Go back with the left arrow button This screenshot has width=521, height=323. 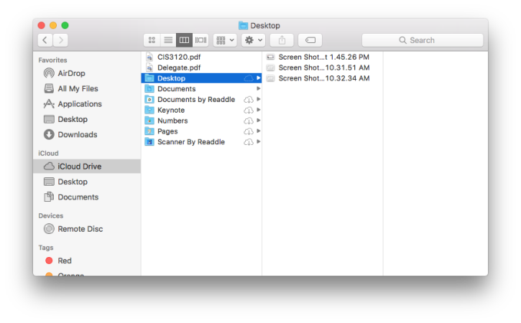click(x=45, y=40)
